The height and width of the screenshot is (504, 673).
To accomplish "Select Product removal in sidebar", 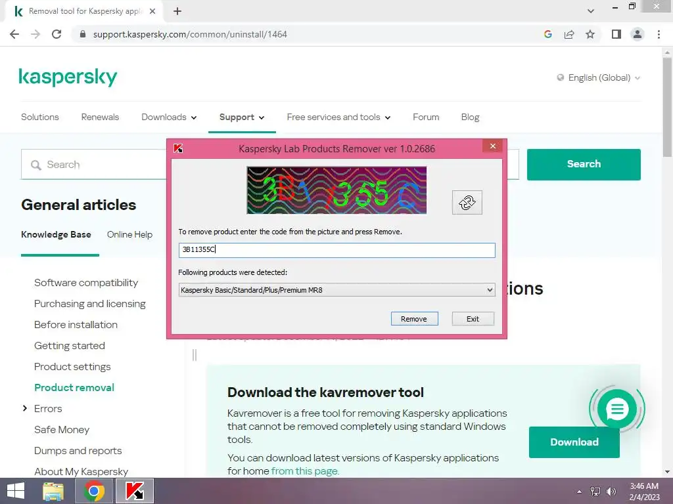I will [74, 388].
